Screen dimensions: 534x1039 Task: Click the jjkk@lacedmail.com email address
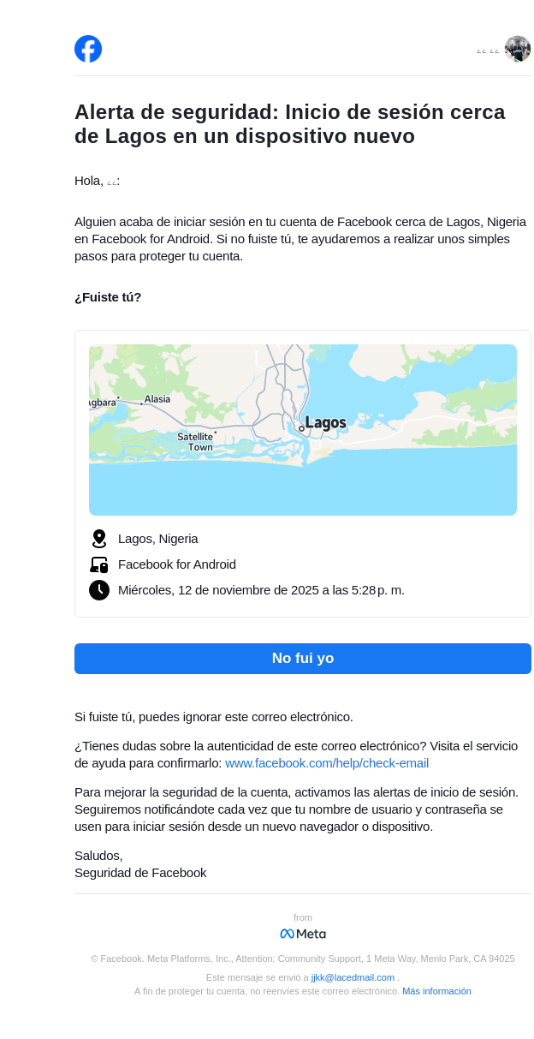(x=353, y=977)
